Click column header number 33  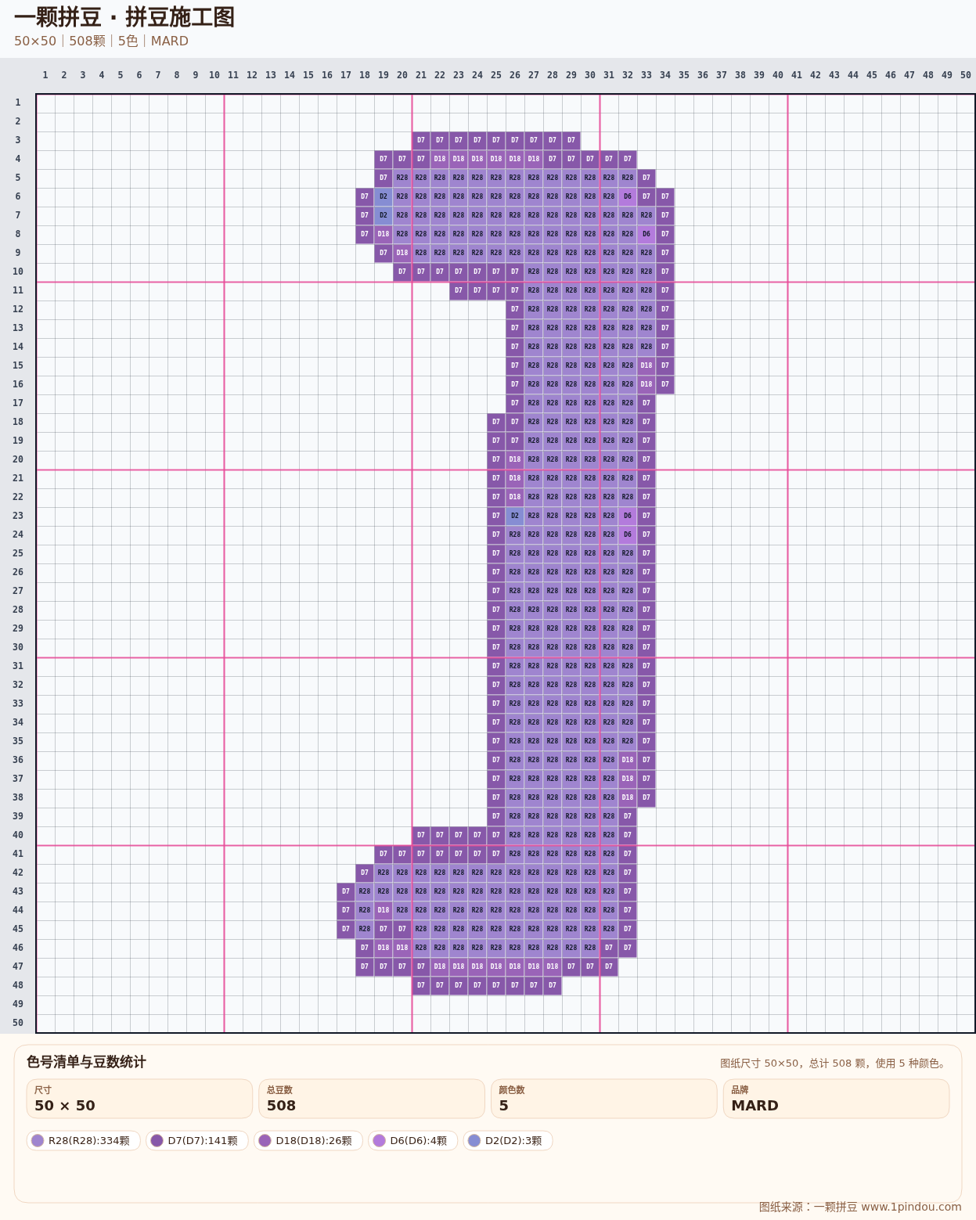tap(646, 75)
